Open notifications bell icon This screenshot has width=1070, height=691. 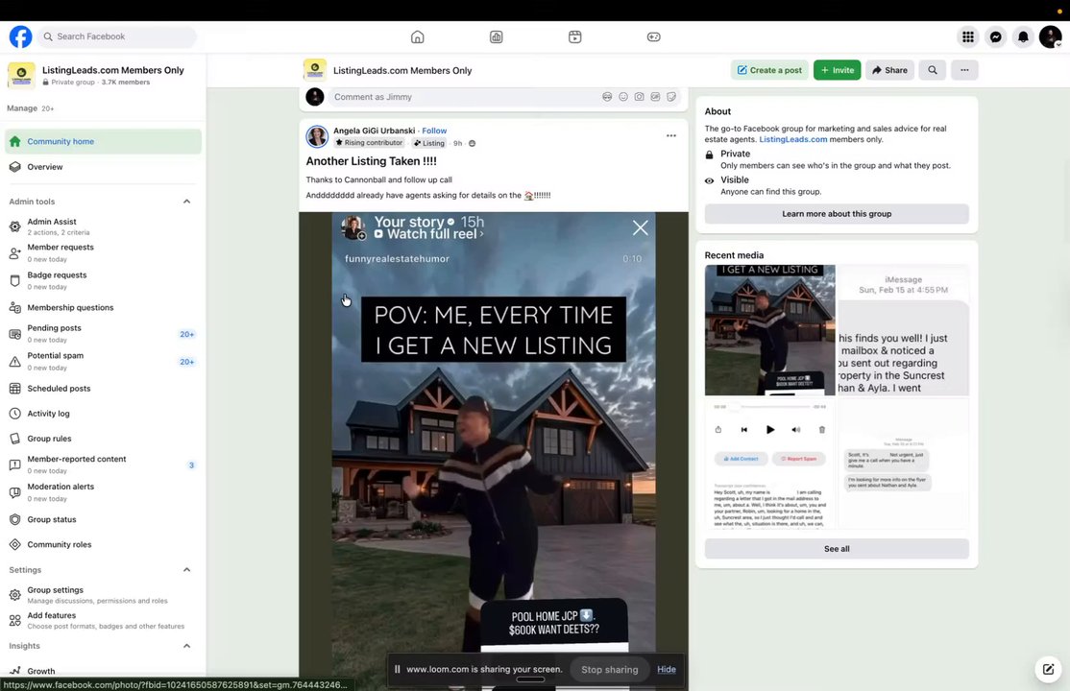[x=1023, y=36]
